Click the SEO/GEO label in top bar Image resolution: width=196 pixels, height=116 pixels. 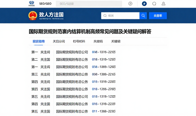coord(45,4)
